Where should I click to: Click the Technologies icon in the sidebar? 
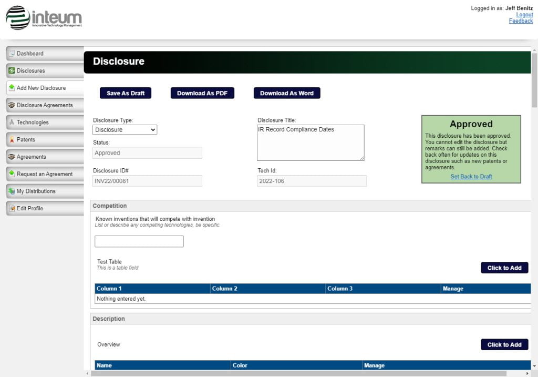pos(12,122)
